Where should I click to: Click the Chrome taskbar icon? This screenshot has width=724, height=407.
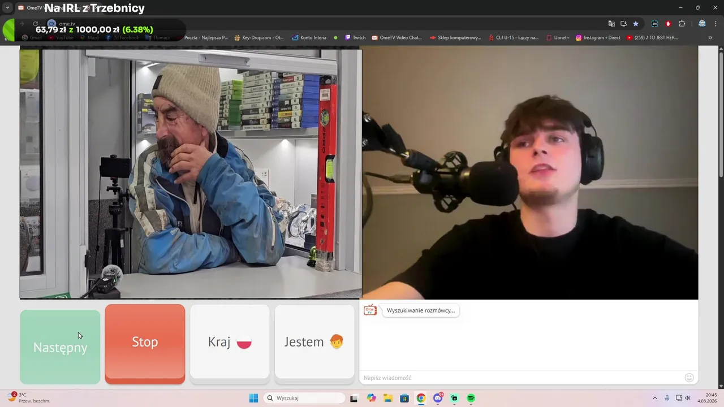click(x=421, y=398)
